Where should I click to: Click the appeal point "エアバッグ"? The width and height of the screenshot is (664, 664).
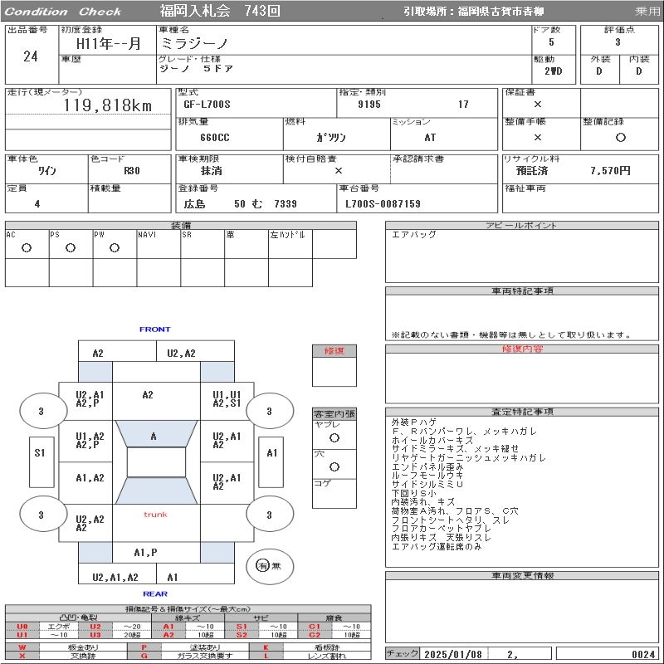[x=413, y=234]
